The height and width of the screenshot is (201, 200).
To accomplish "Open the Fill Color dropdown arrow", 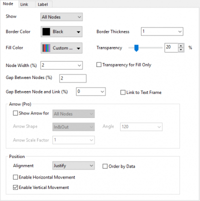I will click(78, 48).
